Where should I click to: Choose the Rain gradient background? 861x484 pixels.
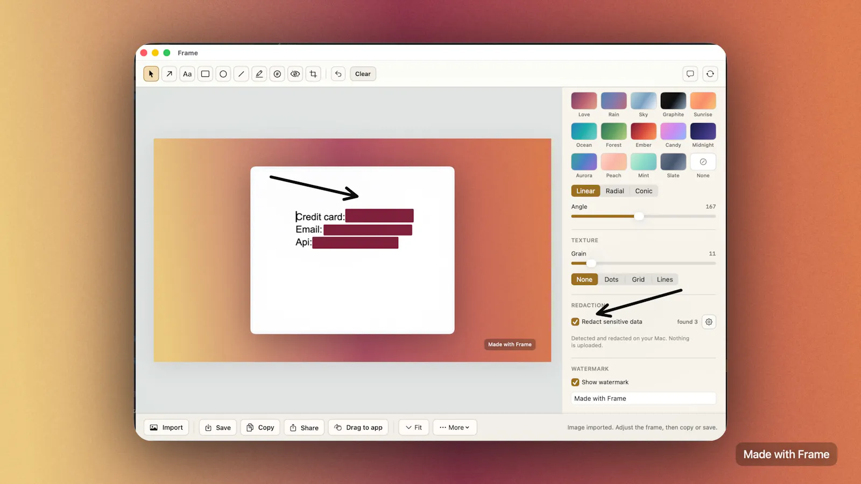(613, 101)
